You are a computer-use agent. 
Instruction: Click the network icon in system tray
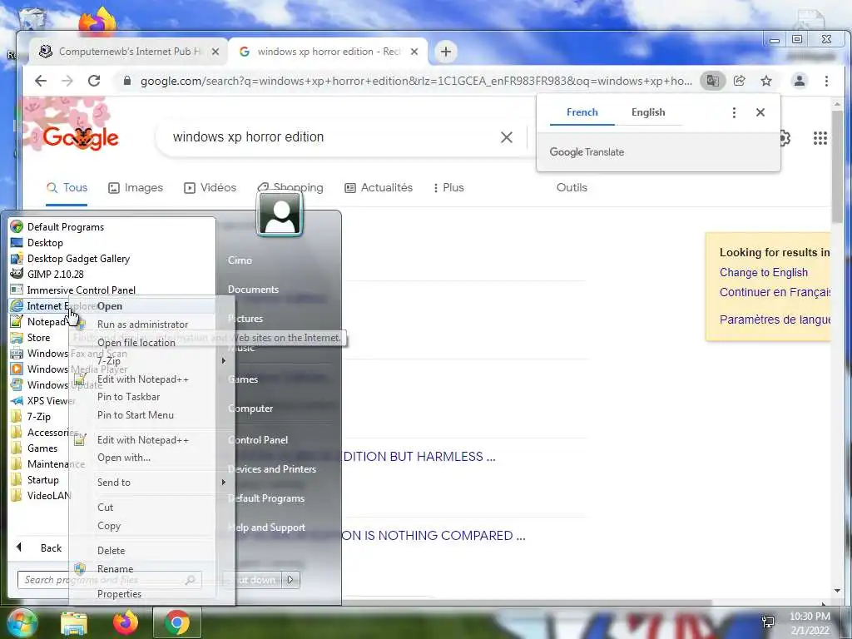tap(768, 622)
